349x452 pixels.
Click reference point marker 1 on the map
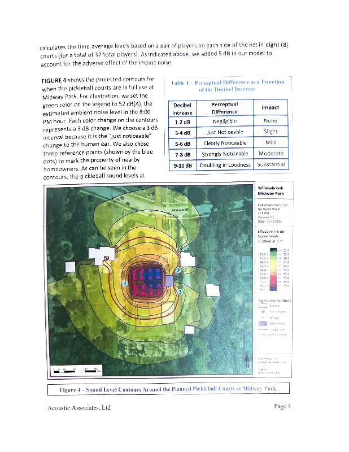(125, 284)
